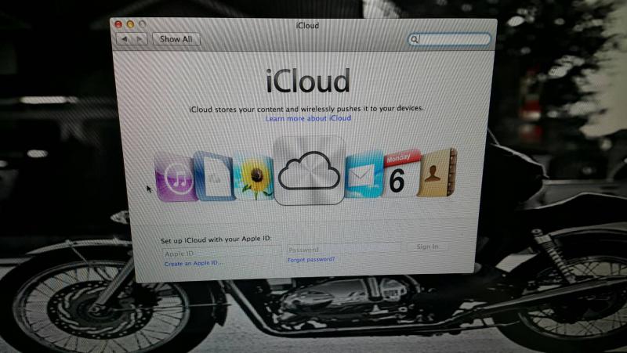Focus the search field in the toolbar
Viewport: 627px width, 353px height.
(x=450, y=38)
